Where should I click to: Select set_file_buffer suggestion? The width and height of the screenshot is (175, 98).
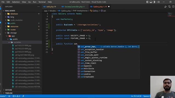[108, 52]
